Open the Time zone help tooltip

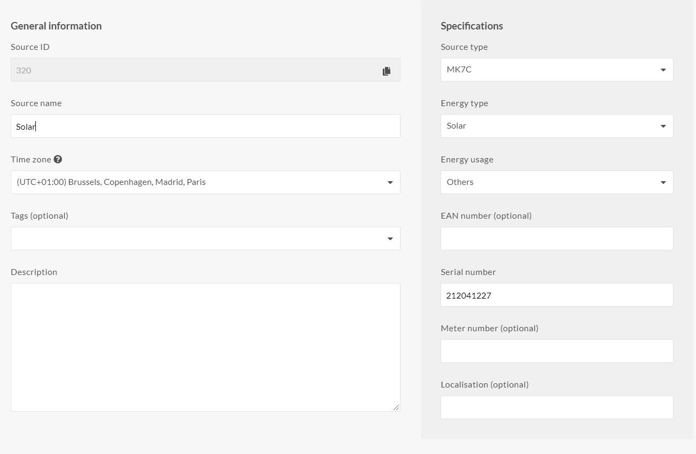(58, 159)
